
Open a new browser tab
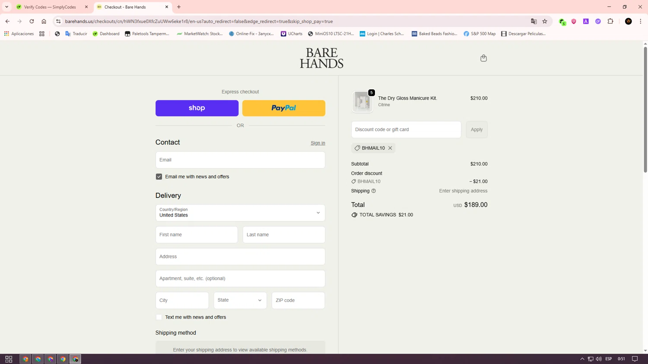coord(179,7)
